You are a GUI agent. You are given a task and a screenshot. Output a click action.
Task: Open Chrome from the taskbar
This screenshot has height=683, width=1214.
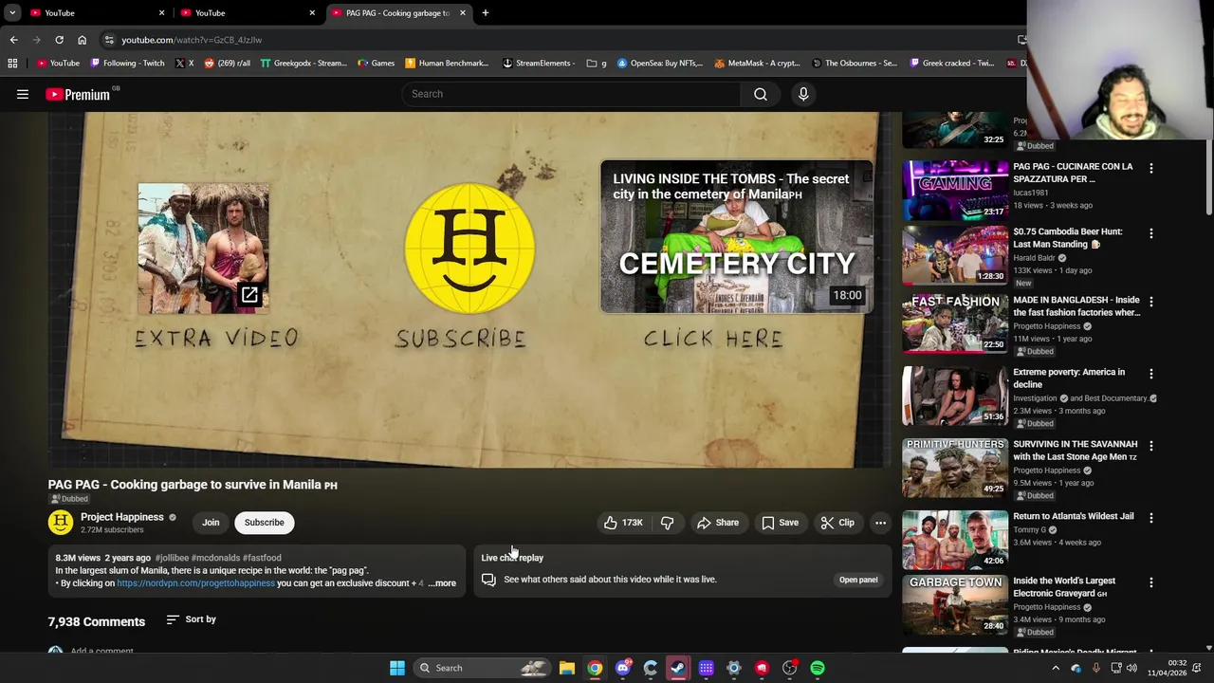click(595, 668)
